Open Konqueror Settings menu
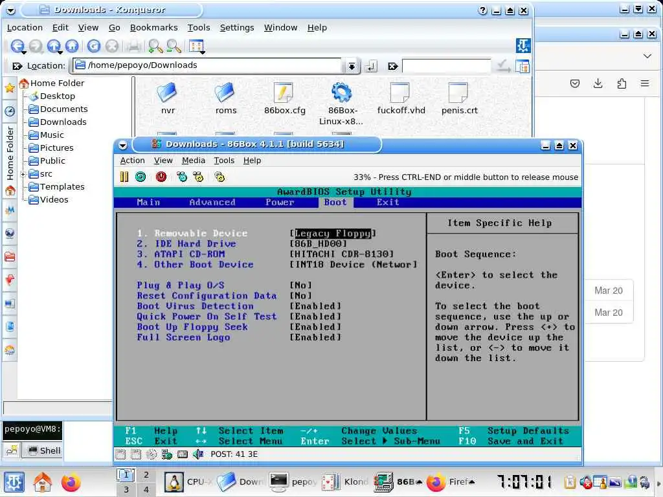This screenshot has height=497, width=663. click(x=237, y=27)
